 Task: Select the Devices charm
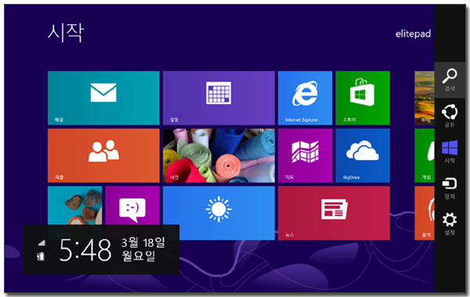pyautogui.click(x=450, y=188)
